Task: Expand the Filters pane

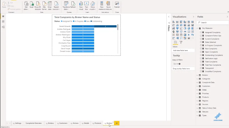Action: tap(169, 17)
